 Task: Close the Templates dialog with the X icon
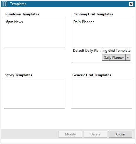pyautogui.click(x=131, y=4)
